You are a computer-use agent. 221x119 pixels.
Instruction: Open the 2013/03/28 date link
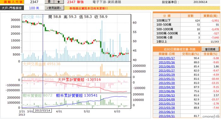click(167, 108)
